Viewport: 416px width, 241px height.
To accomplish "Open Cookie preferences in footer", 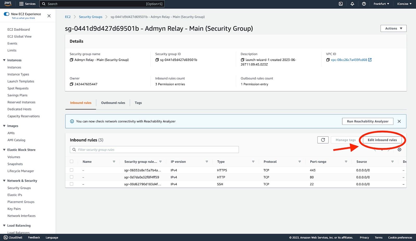I will (x=400, y=238).
